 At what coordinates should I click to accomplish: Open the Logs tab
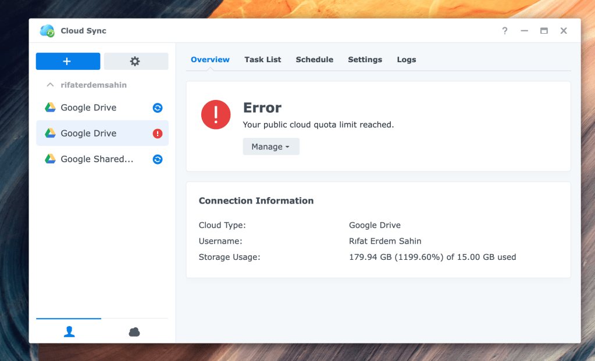[x=407, y=59]
